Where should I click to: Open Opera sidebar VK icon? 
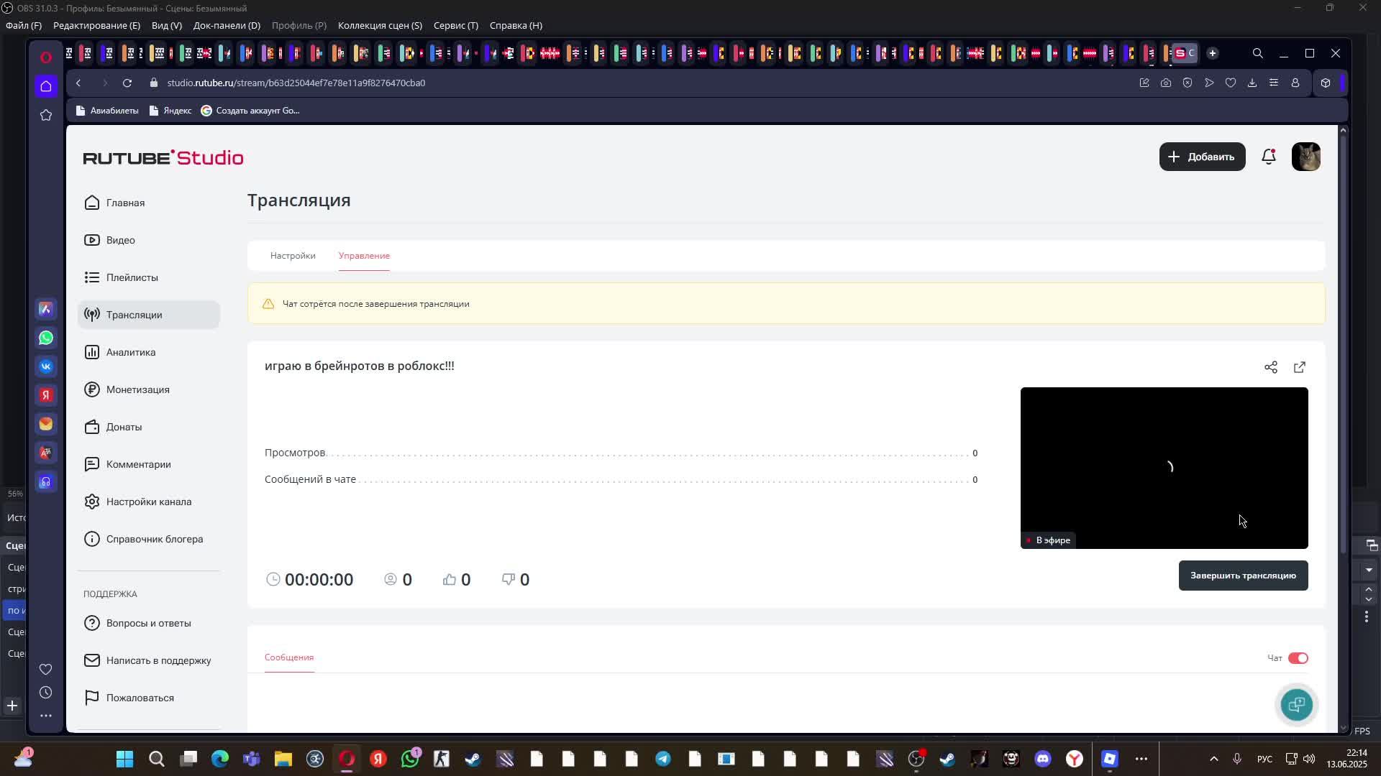coord(46,366)
